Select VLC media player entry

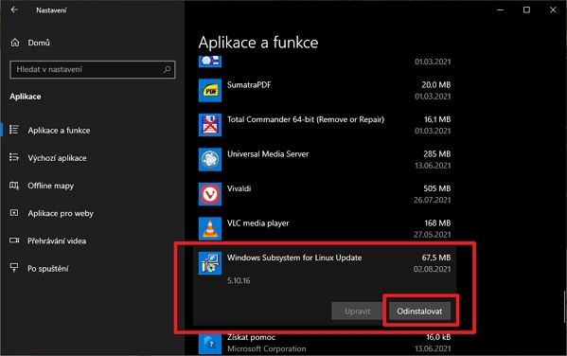(x=257, y=223)
